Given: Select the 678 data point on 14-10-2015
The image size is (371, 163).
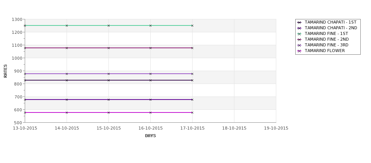Looking at the screenshot, I should point(67,100).
